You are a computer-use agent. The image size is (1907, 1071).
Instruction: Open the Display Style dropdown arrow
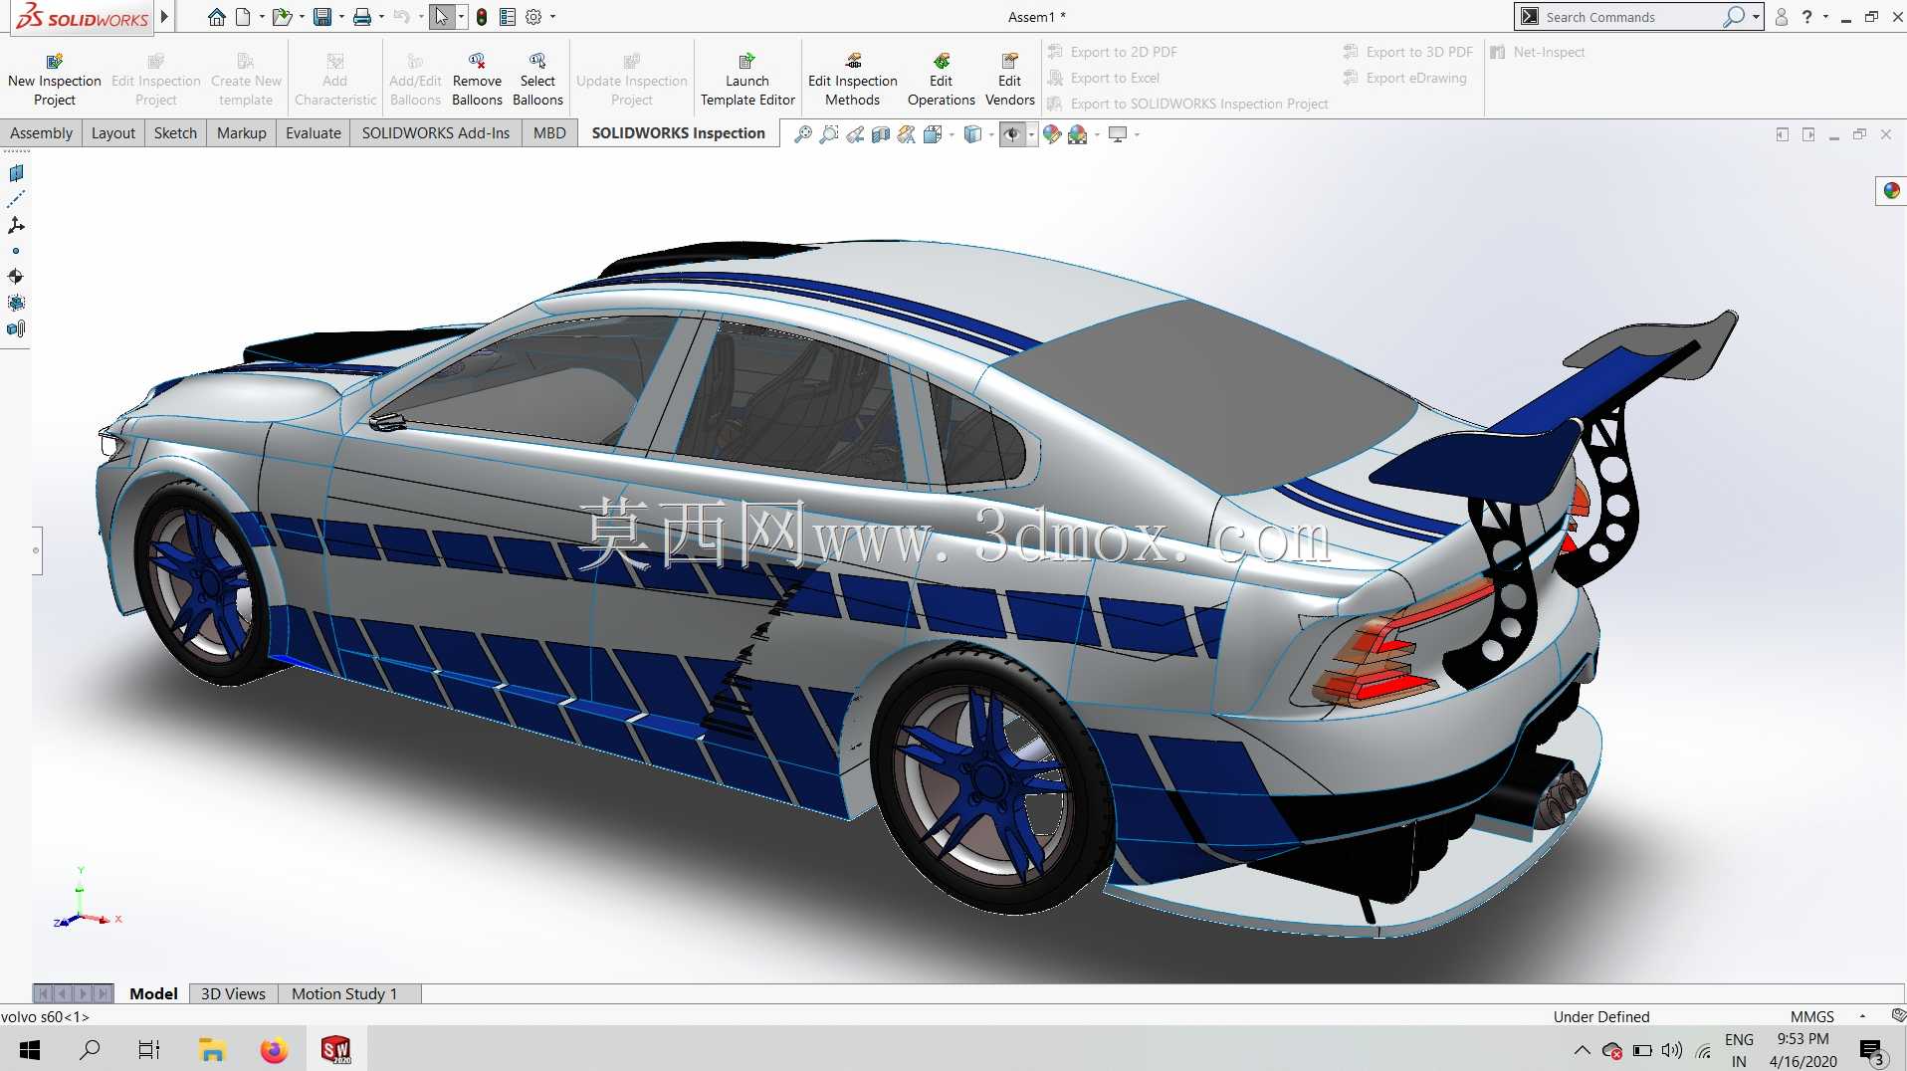click(x=991, y=134)
